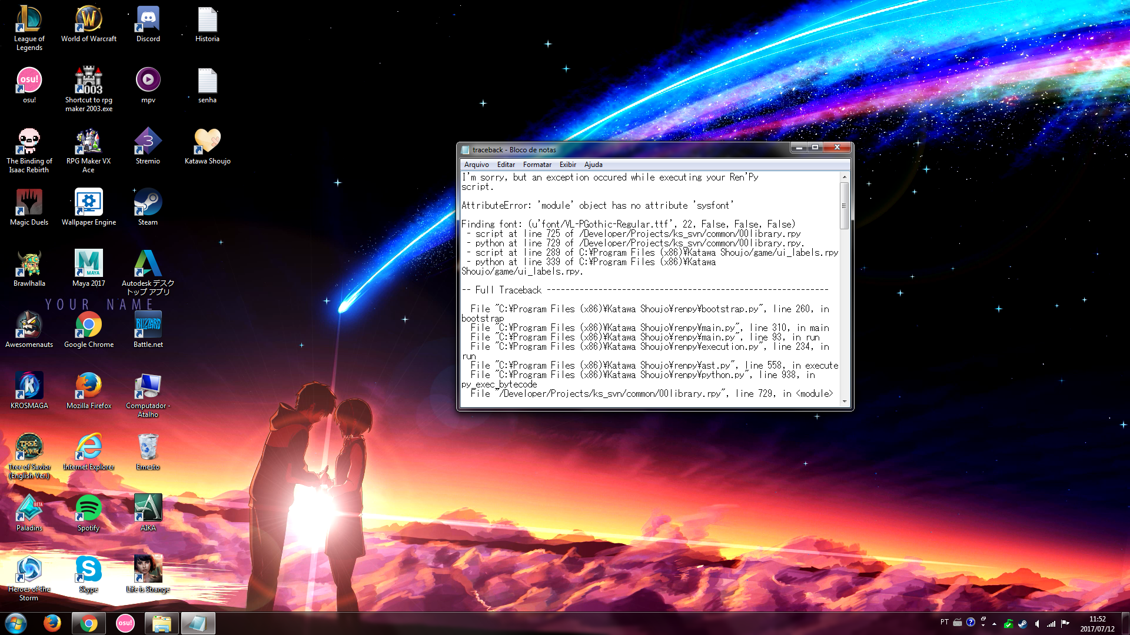Select the Steam desktop shortcut
Screen dimensions: 1130x635
click(x=148, y=208)
